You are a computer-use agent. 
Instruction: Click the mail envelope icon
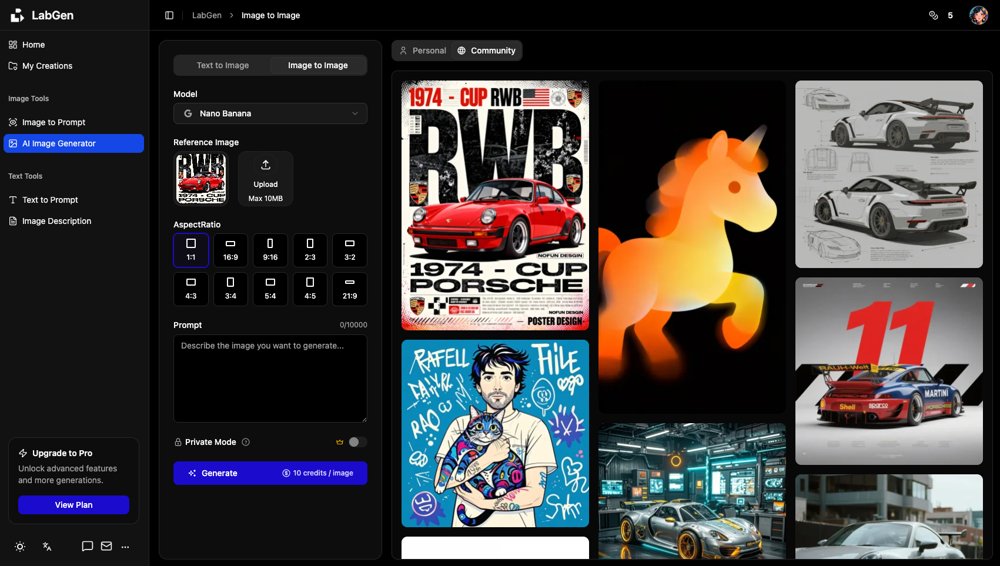pos(106,546)
